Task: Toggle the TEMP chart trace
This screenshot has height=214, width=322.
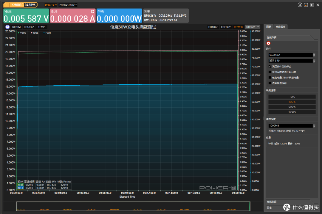Action: 41,27
